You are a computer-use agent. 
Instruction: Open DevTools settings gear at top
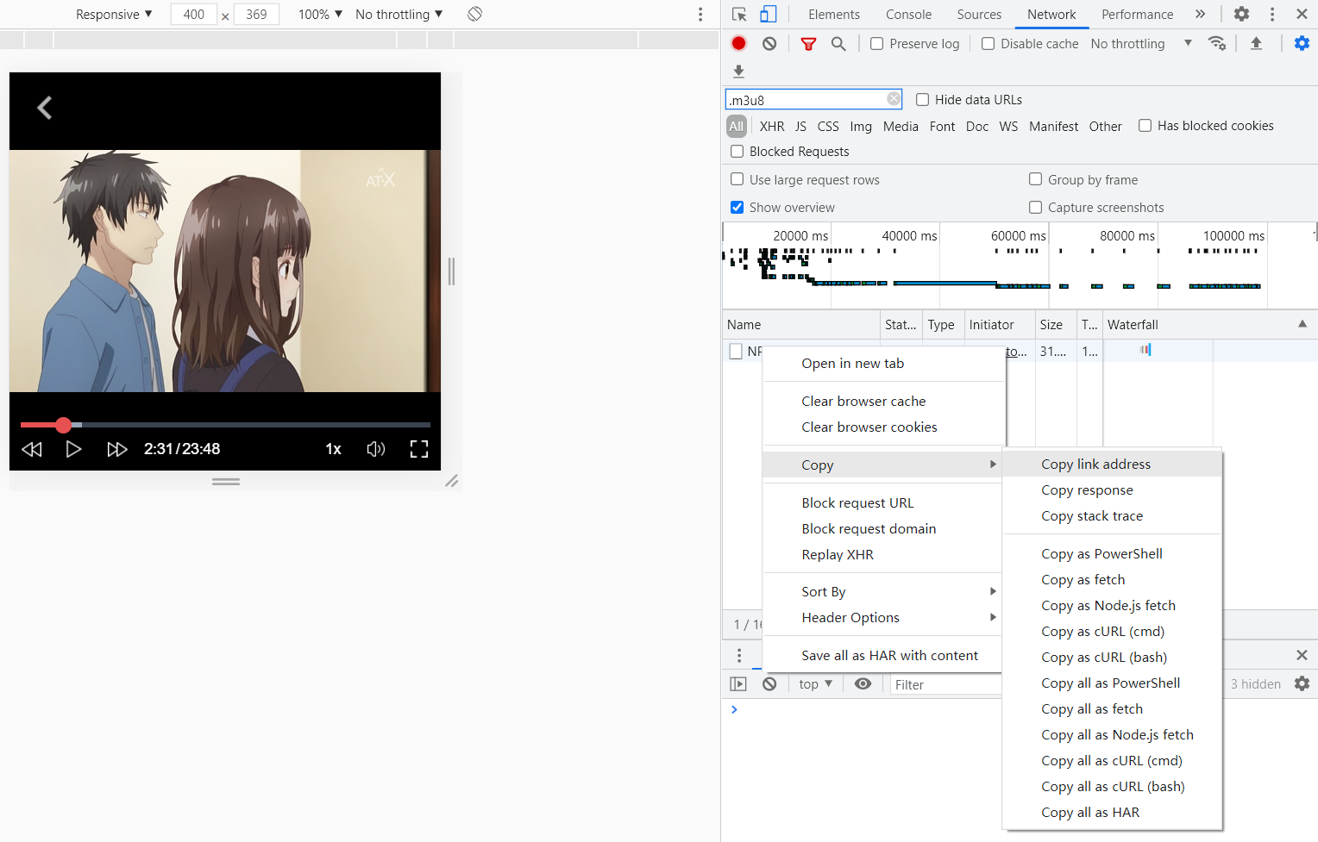pos(1241,14)
